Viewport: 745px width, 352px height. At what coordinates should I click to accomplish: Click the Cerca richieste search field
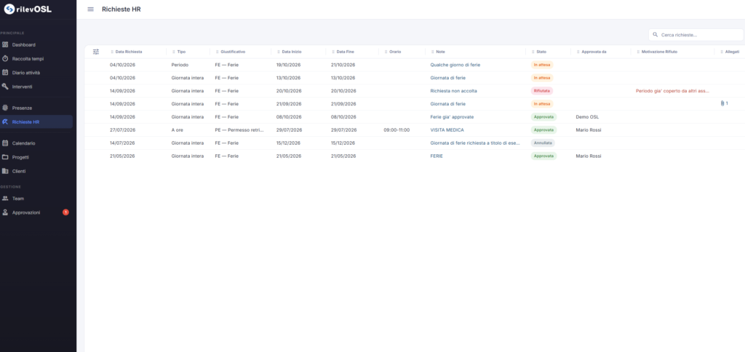tap(696, 35)
